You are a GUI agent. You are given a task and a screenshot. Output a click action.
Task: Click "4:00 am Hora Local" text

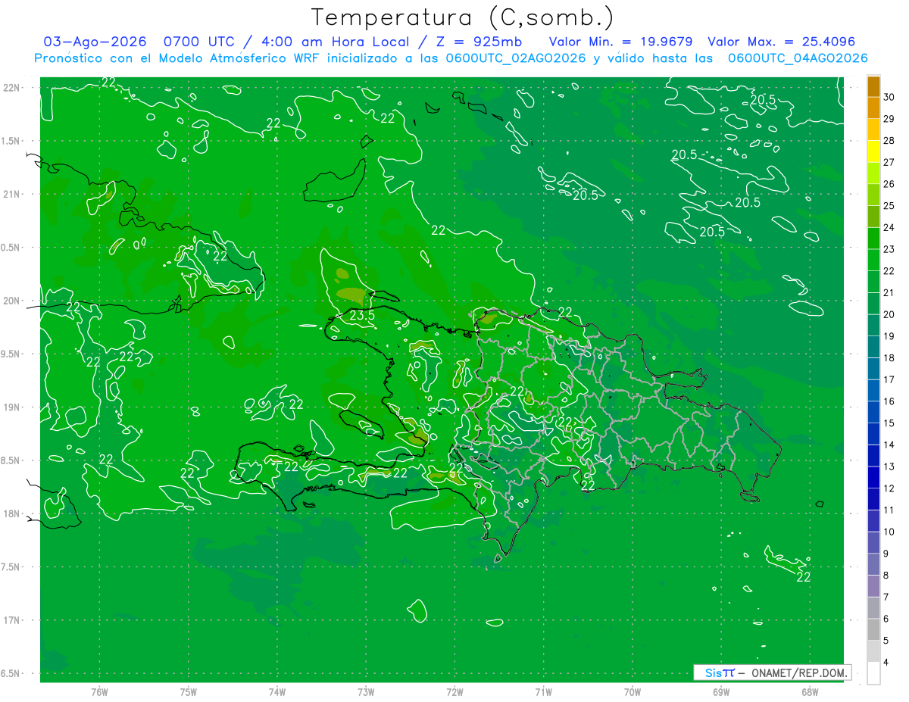coord(335,42)
